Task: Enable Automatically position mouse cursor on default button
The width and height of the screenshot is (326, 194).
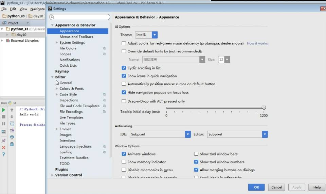Action: click(124, 84)
